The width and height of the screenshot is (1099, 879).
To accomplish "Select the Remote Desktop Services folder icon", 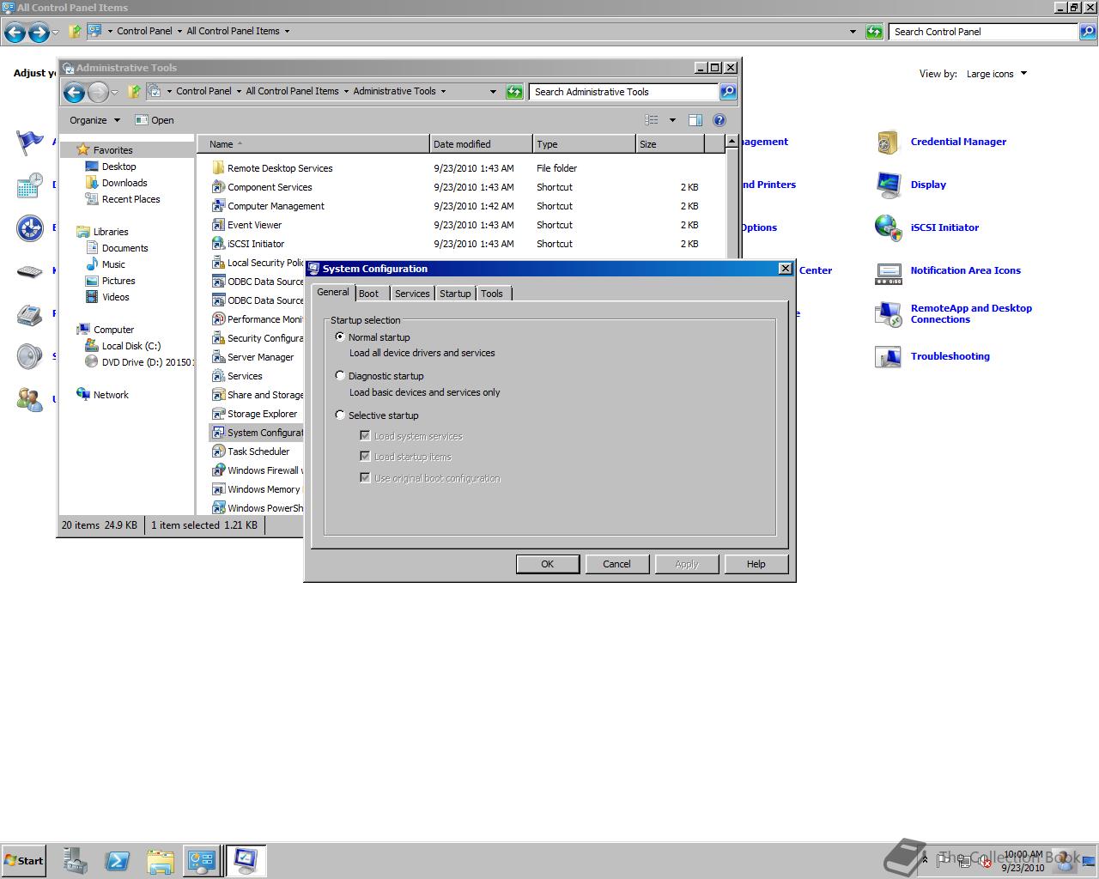I will [x=218, y=168].
